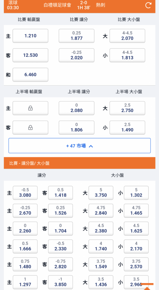Choose under 4-4.5 at 1.813
The width and height of the screenshot is (159, 290).
[127, 55]
